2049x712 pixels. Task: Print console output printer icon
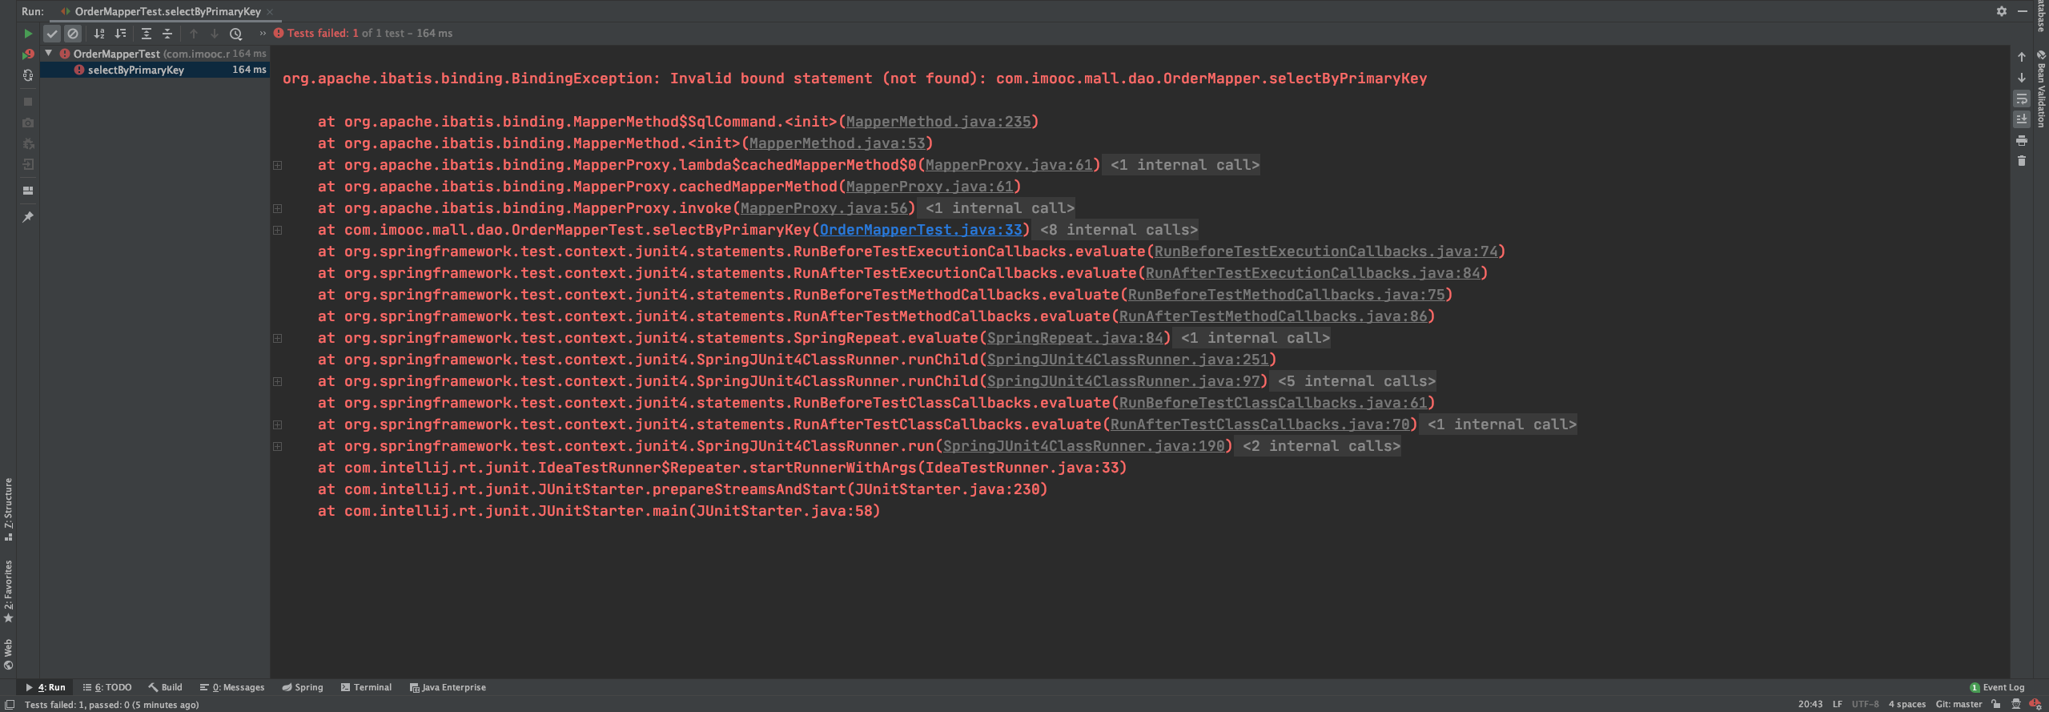tap(2022, 140)
